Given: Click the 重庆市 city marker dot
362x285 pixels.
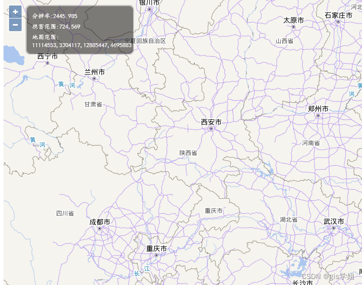Looking at the screenshot, I should (156, 255).
